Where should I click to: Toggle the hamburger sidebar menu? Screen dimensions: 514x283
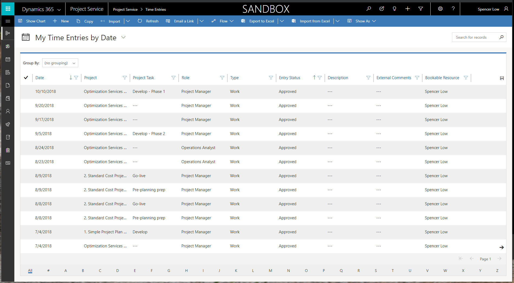pyautogui.click(x=8, y=21)
